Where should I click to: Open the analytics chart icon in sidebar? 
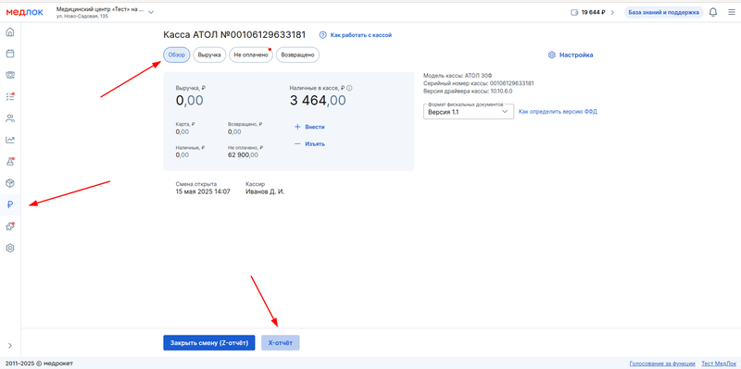click(x=10, y=140)
